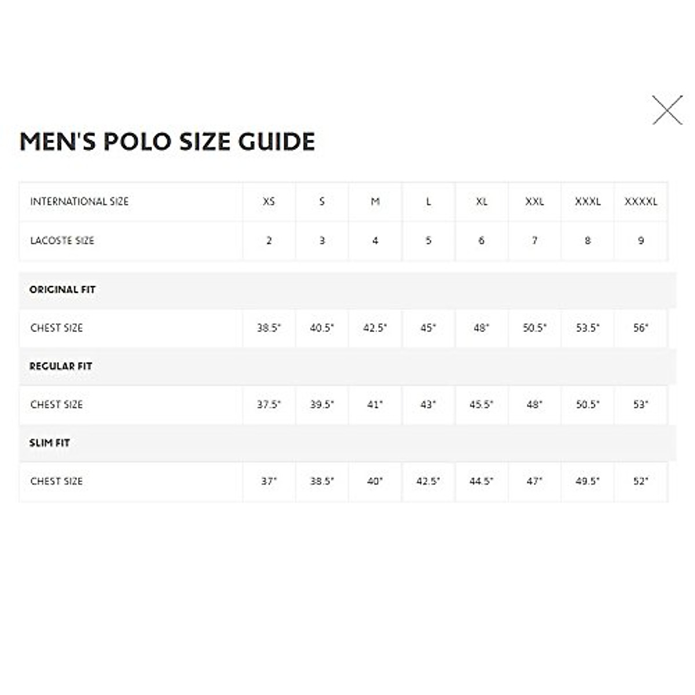Select the Original Fit section header
The image size is (695, 695).
(63, 290)
